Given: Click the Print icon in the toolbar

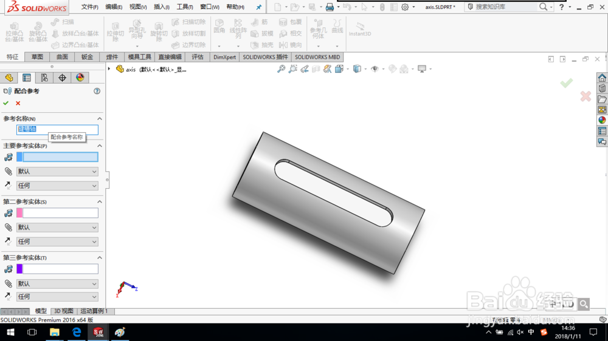Looking at the screenshot, I should pyautogui.click(x=330, y=7).
